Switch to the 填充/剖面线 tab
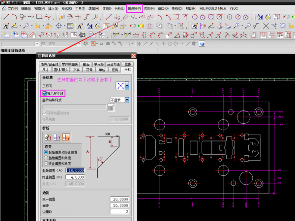 (x=49, y=64)
